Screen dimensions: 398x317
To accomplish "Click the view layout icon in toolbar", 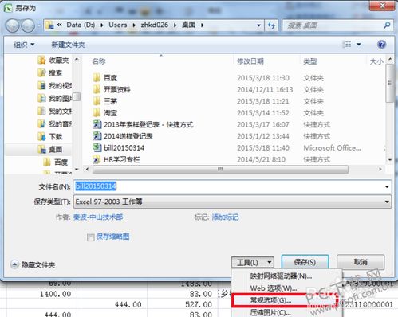I will [346, 45].
